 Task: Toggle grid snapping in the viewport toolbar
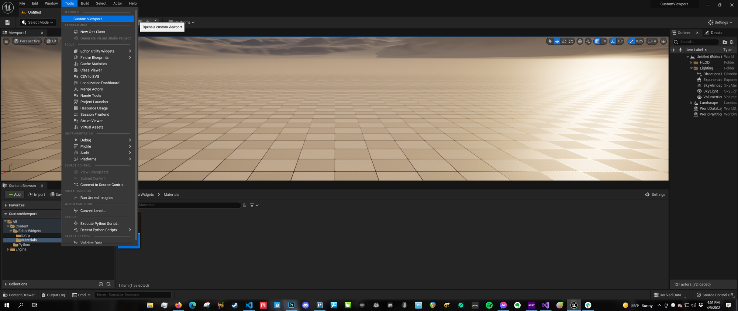[597, 41]
